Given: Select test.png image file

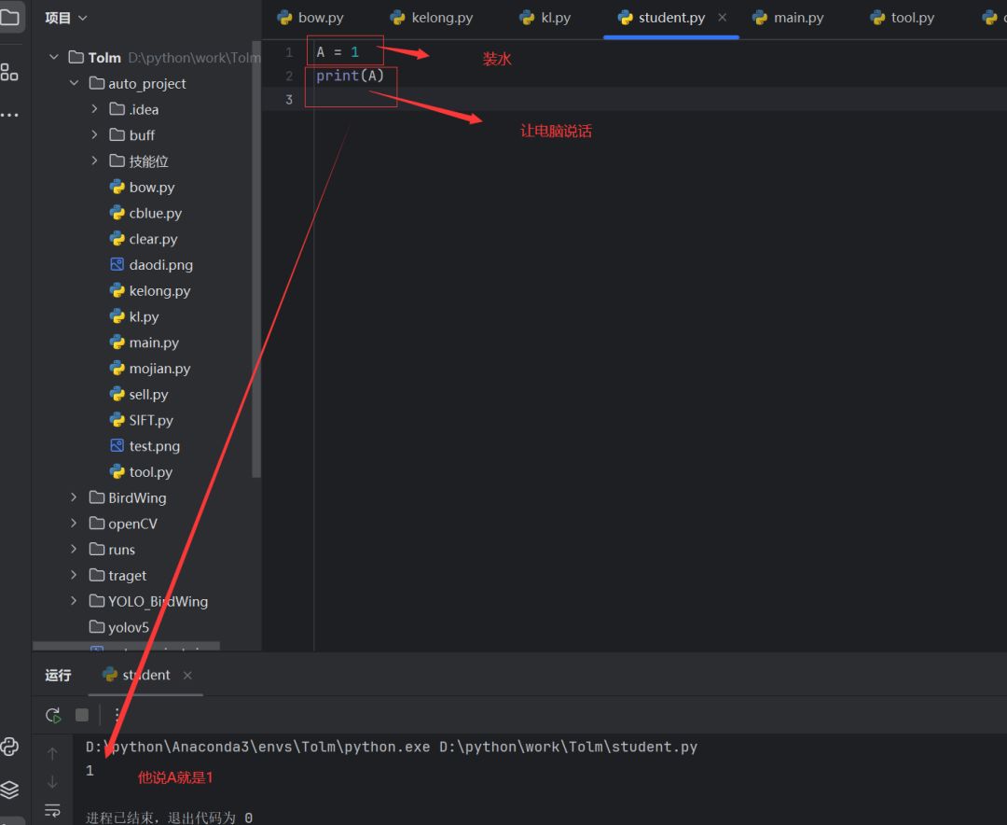Looking at the screenshot, I should (145, 445).
